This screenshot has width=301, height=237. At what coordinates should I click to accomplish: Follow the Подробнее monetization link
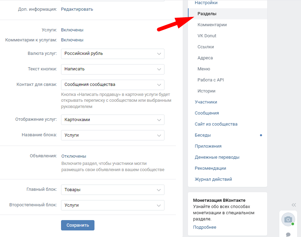(x=204, y=227)
